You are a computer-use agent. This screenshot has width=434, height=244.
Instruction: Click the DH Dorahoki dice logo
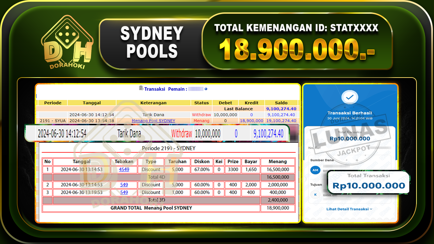[x=67, y=41]
